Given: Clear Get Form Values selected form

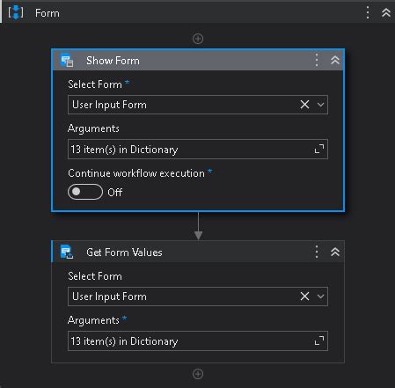Looking at the screenshot, I should click(304, 296).
